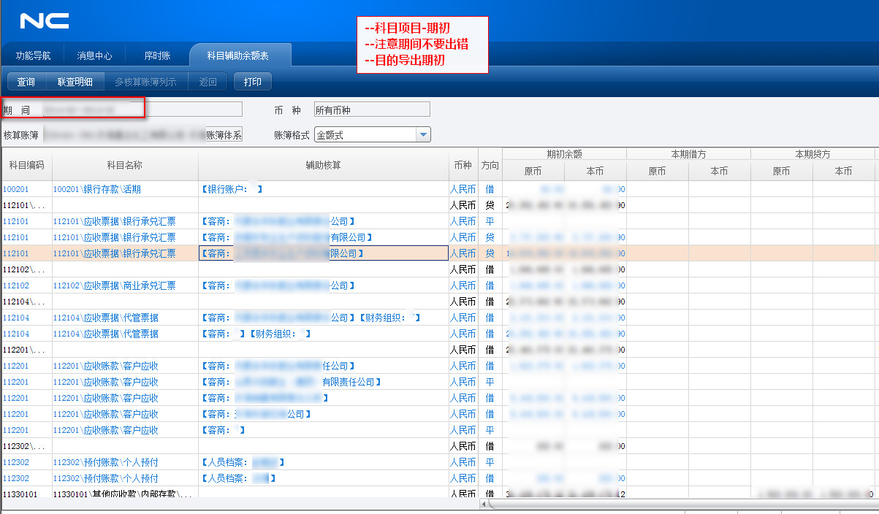
Task: Click the 联查明细 button
Action: pyautogui.click(x=75, y=82)
